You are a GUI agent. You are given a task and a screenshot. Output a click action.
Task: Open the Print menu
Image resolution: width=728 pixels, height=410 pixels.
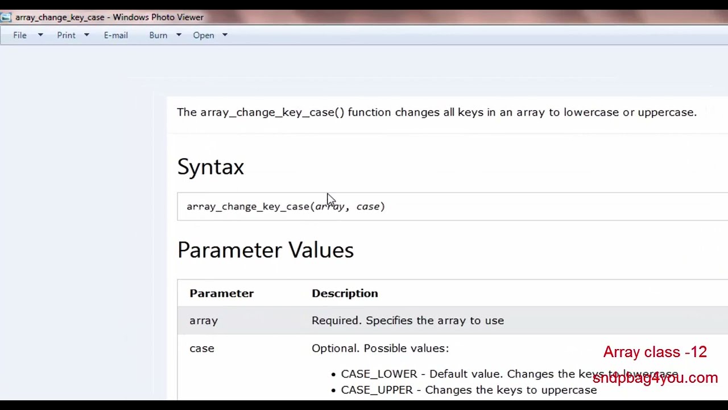[x=66, y=35]
